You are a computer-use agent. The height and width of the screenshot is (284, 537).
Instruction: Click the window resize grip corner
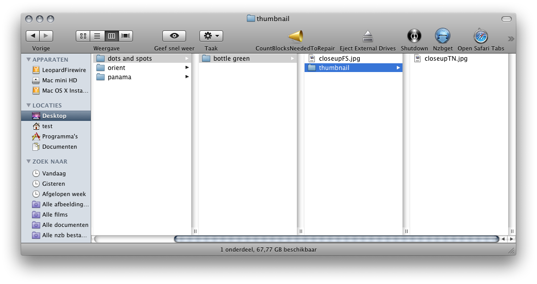point(512,251)
